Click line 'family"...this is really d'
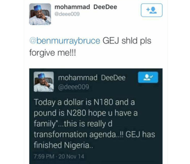 [73, 124]
